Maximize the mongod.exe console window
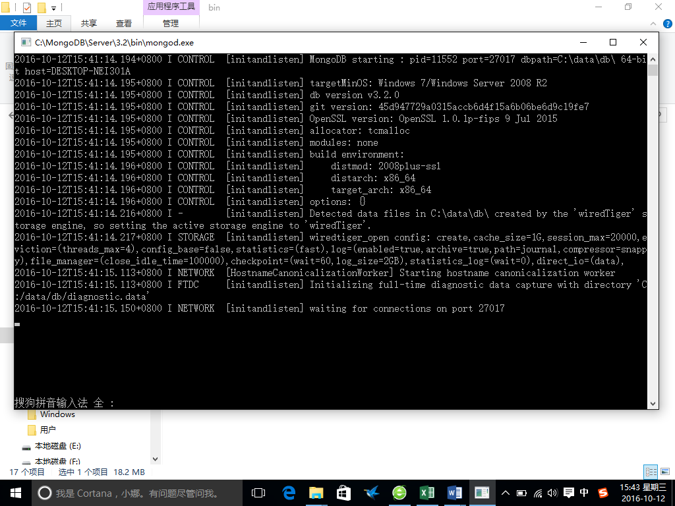Screen dimensions: 675x506 click(x=613, y=42)
